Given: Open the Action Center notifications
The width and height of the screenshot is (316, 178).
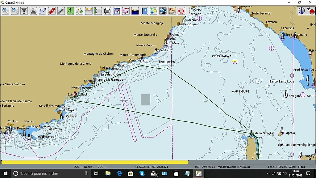Looking at the screenshot, I should point(308,173).
